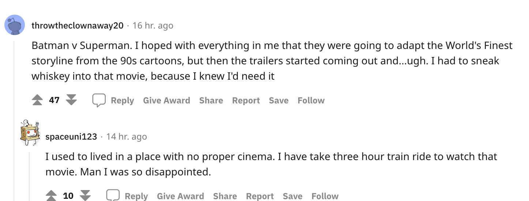The height and width of the screenshot is (201, 529).
Task: Downvote throwtheclownaway20's comment
Action: point(71,100)
